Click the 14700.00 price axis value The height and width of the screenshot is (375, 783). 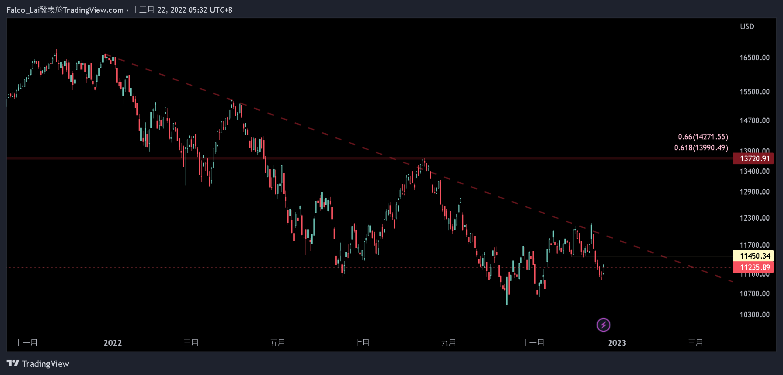[x=755, y=121]
